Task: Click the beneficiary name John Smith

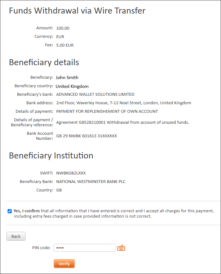Action: [x=67, y=77]
